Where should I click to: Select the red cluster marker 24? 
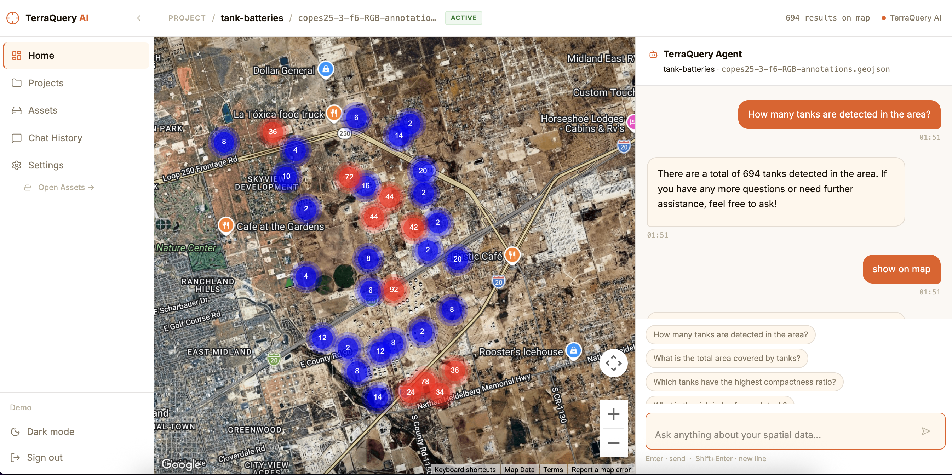click(410, 392)
